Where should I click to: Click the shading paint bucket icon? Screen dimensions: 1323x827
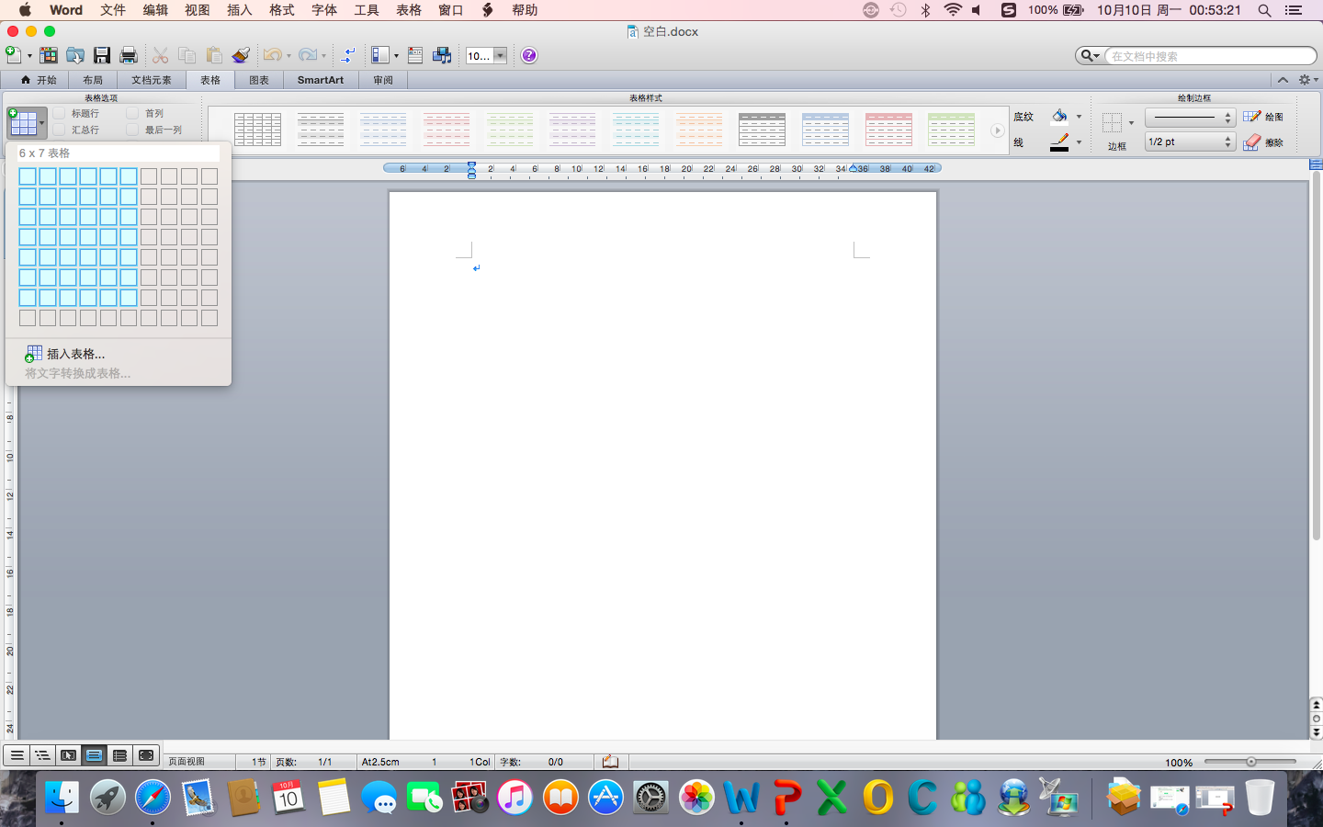[x=1059, y=117]
